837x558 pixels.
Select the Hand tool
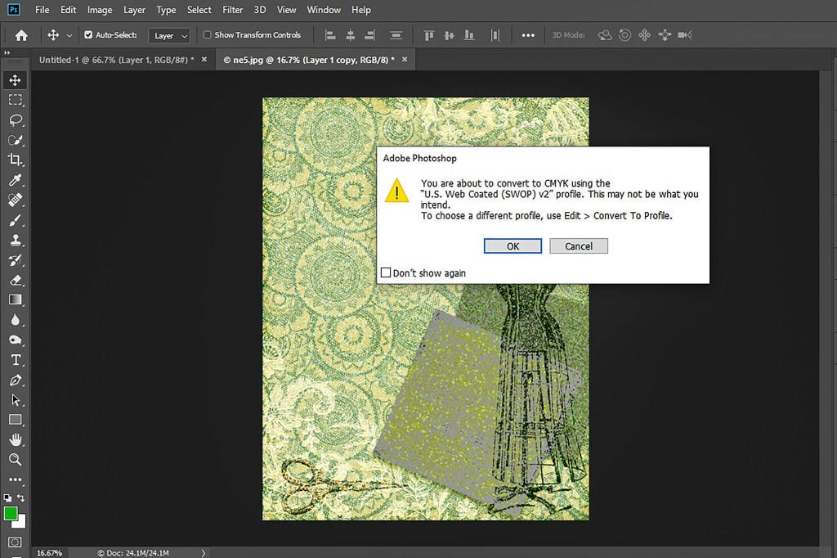(x=15, y=440)
